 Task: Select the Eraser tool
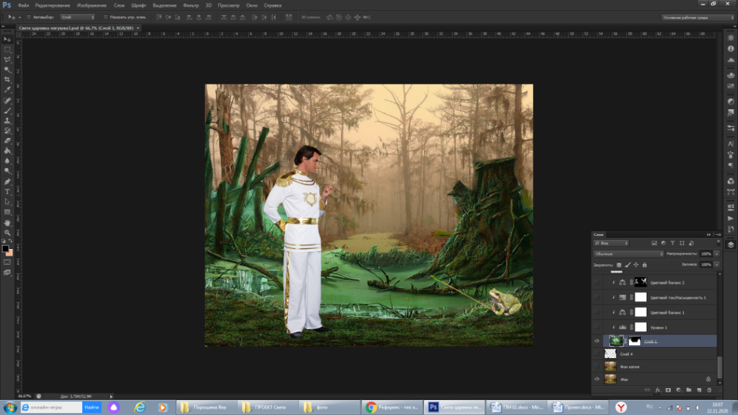[8, 141]
